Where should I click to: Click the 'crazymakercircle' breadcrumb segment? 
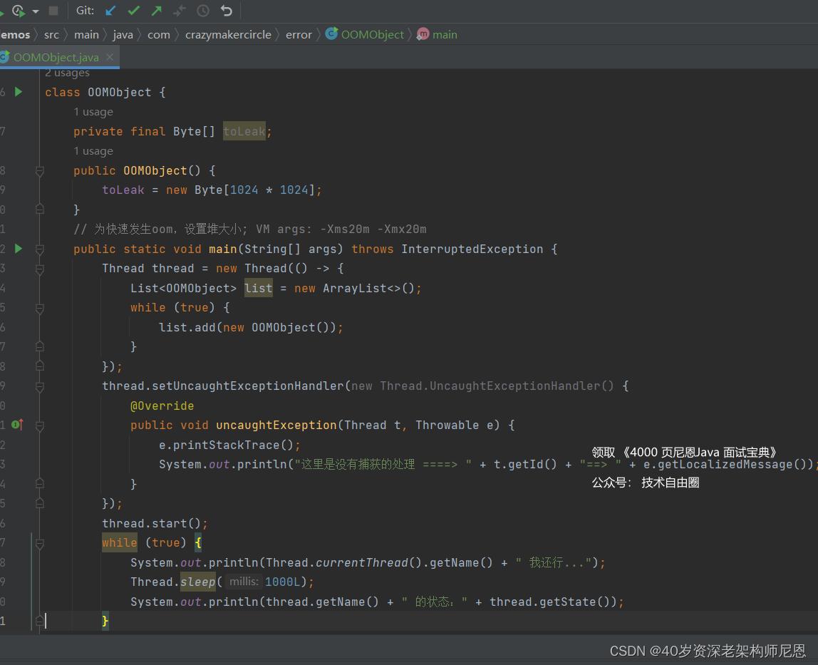point(228,34)
